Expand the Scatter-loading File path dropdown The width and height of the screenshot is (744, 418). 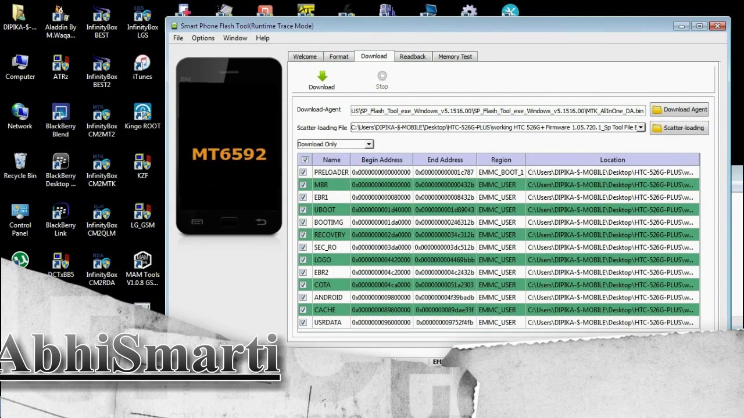coord(641,127)
